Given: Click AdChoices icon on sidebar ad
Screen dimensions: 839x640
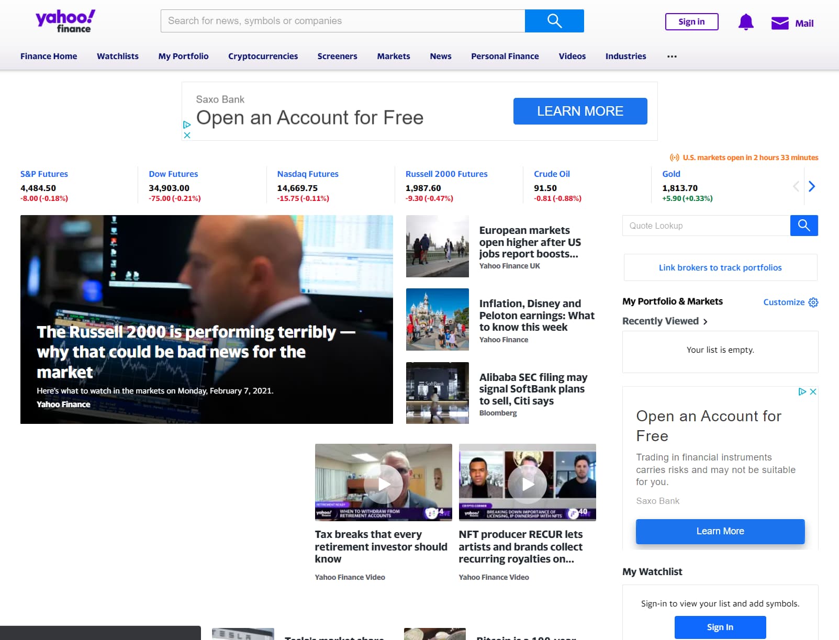Looking at the screenshot, I should point(802,391).
